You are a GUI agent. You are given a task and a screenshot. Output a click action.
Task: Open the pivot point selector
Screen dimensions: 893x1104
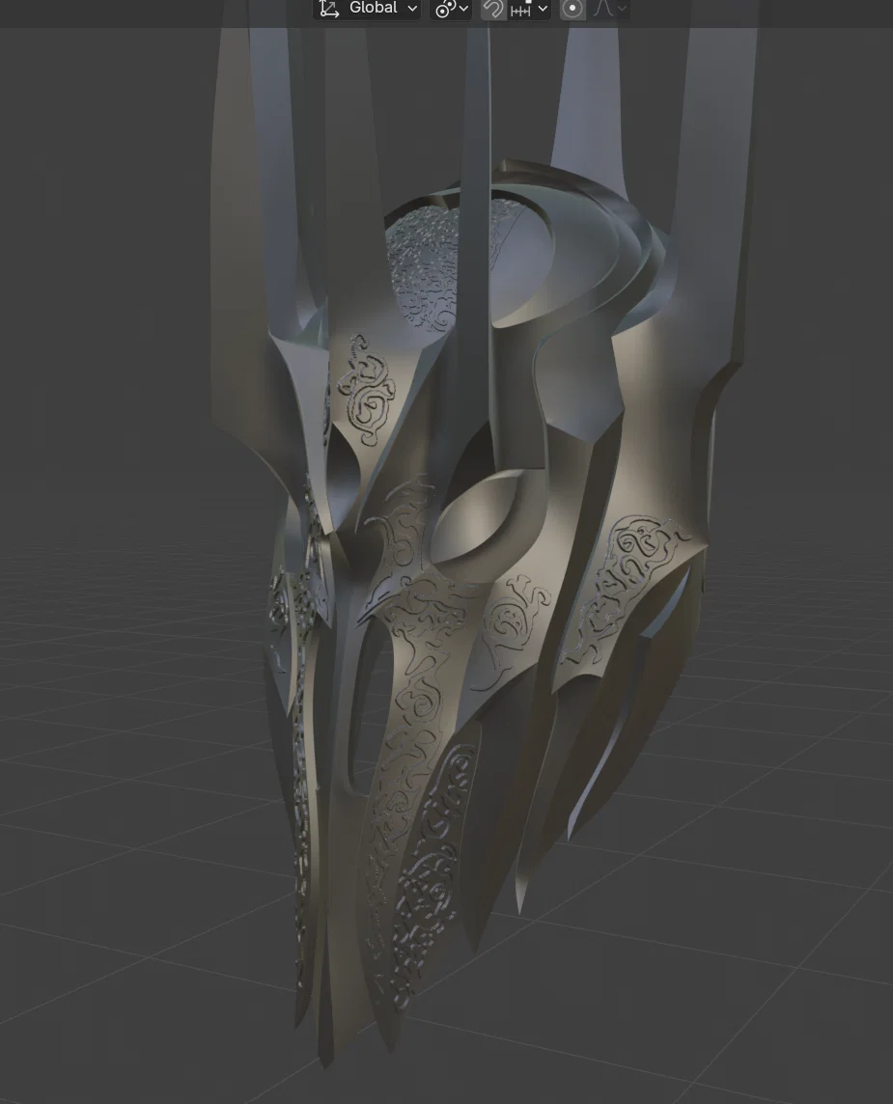[x=452, y=9]
